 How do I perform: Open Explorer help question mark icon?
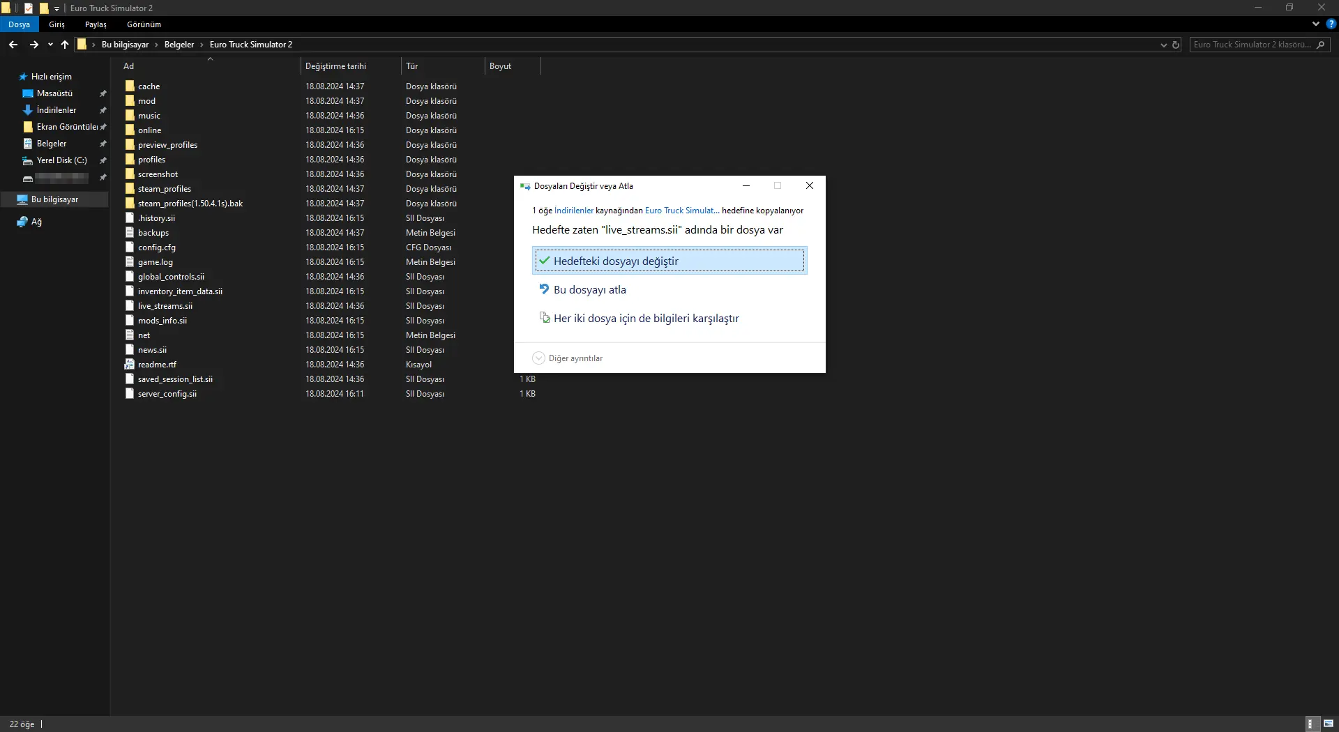tap(1331, 24)
